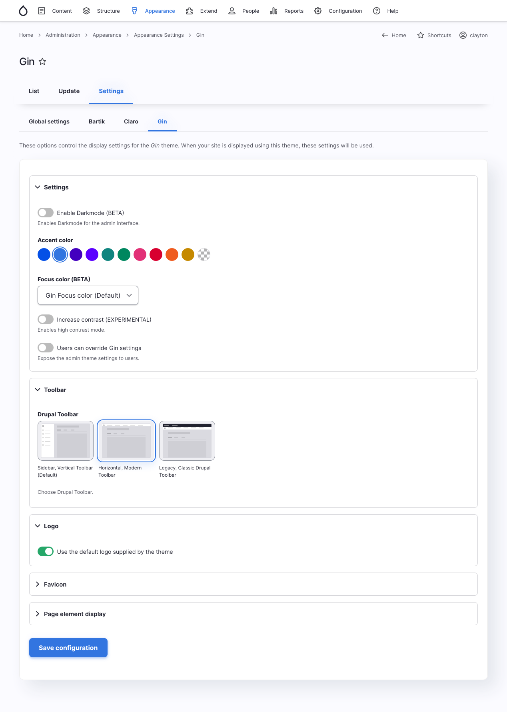Go to the Update tab
507x712 pixels.
point(69,91)
